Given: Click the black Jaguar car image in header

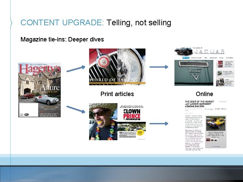Looking at the screenshot, I should [x=184, y=51].
